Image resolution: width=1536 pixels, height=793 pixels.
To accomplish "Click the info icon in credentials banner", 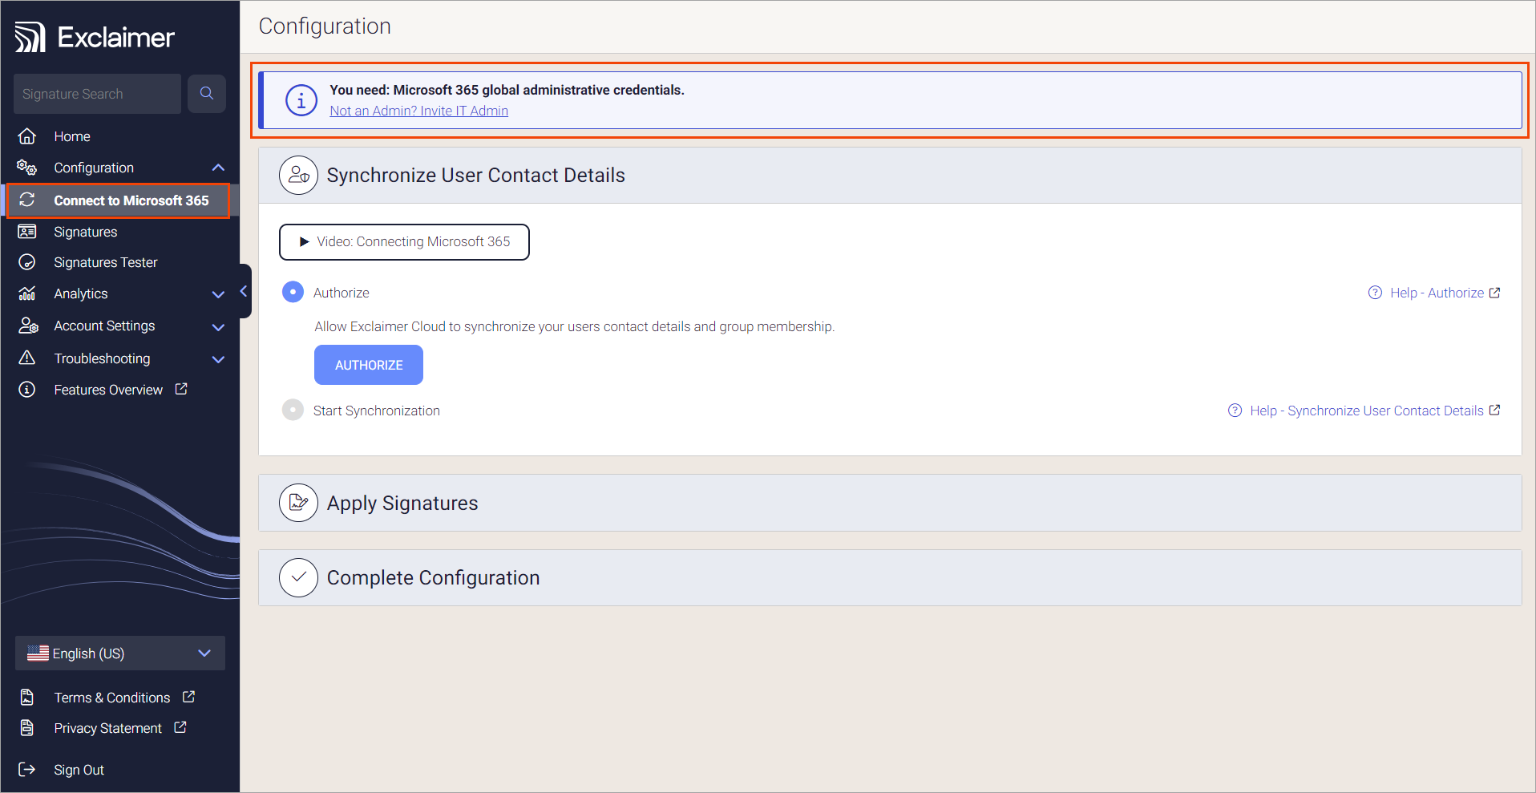I will tap(301, 100).
